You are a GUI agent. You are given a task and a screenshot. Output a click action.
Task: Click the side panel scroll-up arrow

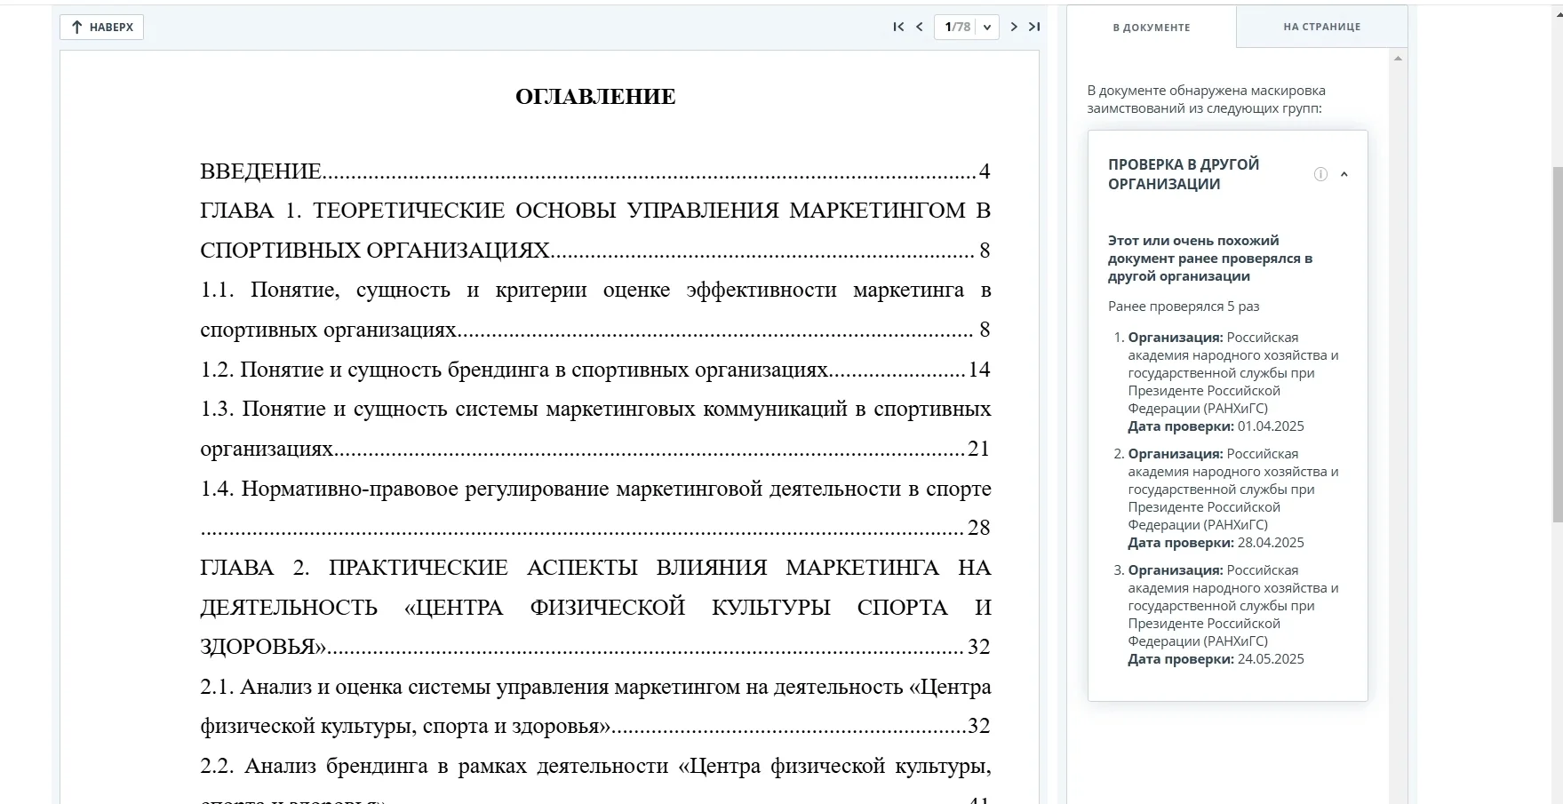(1398, 59)
